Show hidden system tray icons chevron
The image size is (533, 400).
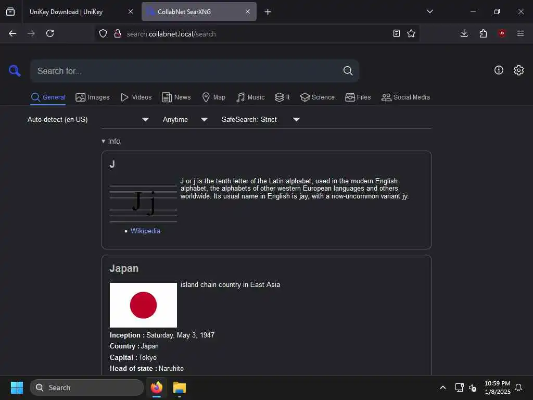point(442,387)
